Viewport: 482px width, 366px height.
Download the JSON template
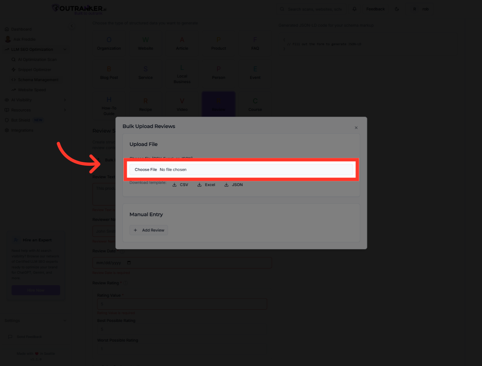[x=234, y=185]
